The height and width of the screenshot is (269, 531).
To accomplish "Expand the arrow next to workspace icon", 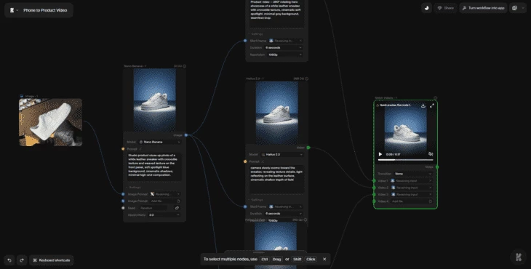I will tap(523, 8).
